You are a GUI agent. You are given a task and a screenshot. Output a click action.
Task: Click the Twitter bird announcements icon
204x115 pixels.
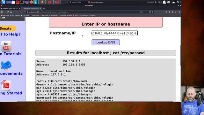point(6,66)
